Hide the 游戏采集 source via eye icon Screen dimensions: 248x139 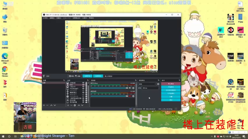pyautogui.click(x=83, y=100)
